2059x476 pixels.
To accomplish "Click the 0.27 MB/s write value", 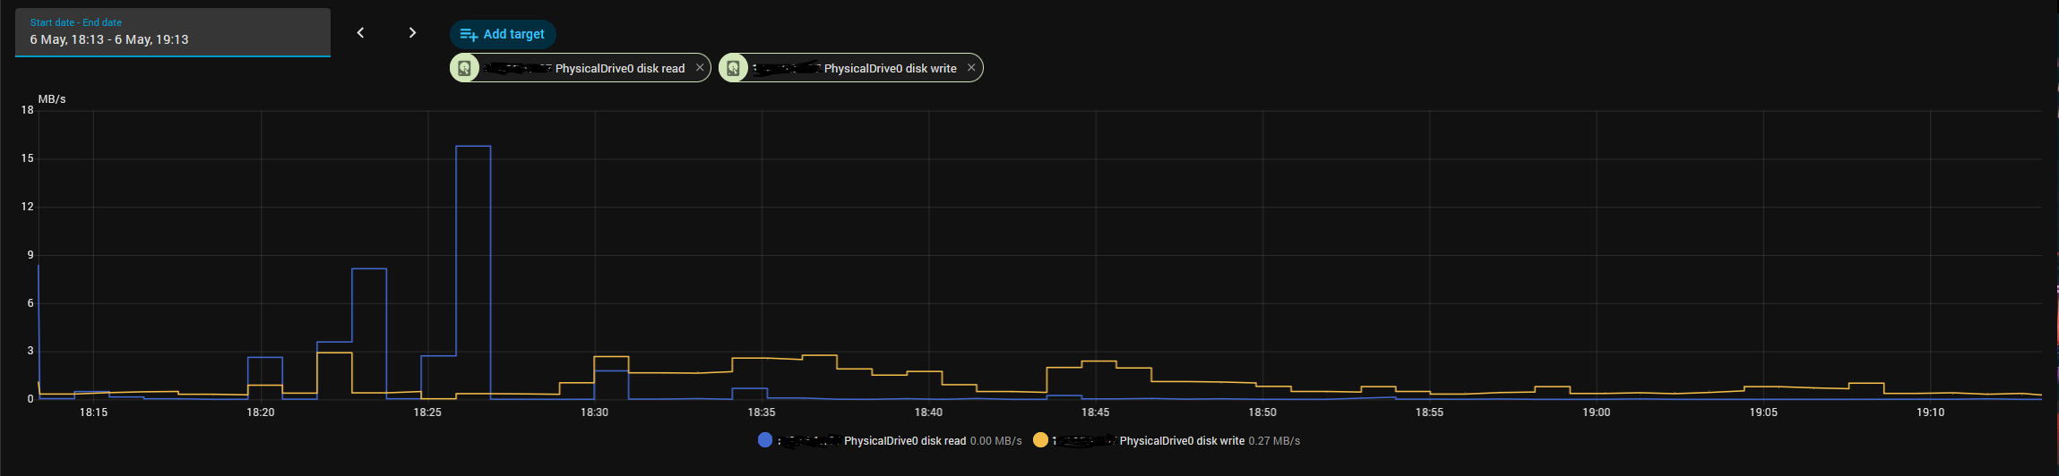I will [1274, 441].
